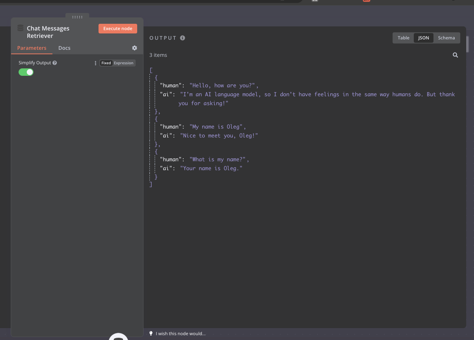Switch parameter mode to Fixed
The width and height of the screenshot is (474, 340).
pos(106,63)
